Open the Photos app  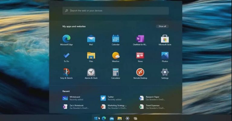click(165, 57)
